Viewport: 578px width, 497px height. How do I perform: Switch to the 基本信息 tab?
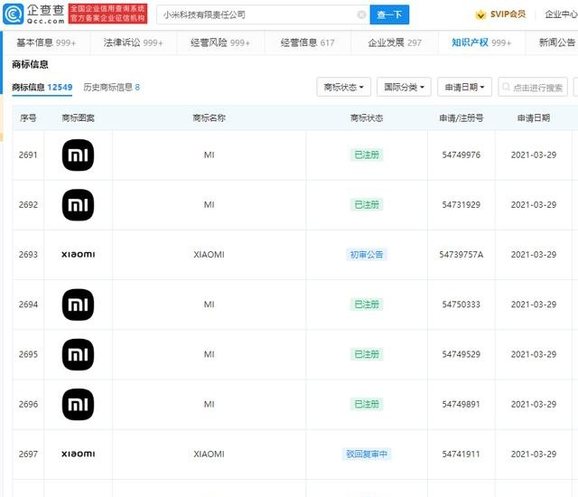[x=46, y=42]
